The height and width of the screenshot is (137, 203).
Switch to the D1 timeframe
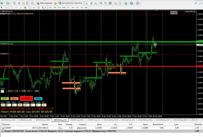coord(77,8)
